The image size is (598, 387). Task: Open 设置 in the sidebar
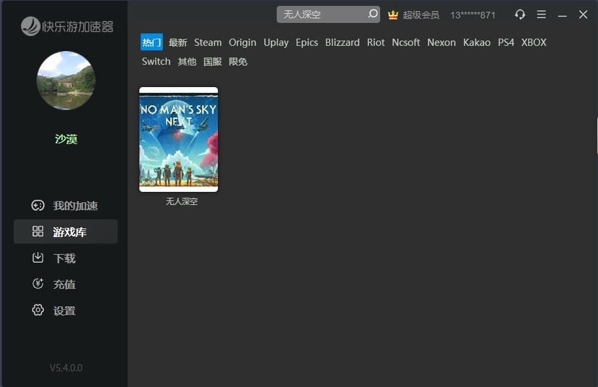point(65,310)
